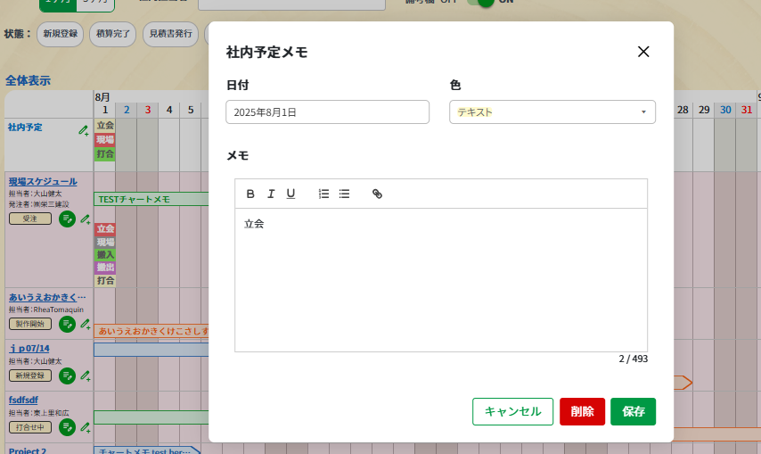The width and height of the screenshot is (761, 454).
Task: Click pencil icon in j p07/14 row
Action: pyautogui.click(x=86, y=376)
